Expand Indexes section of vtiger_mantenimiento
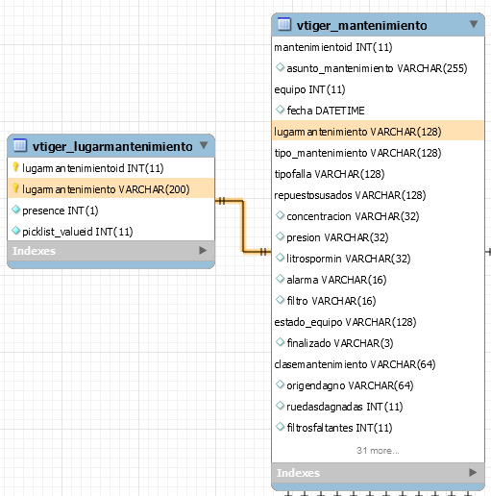This screenshot has width=491, height=496. pyautogui.click(x=473, y=472)
